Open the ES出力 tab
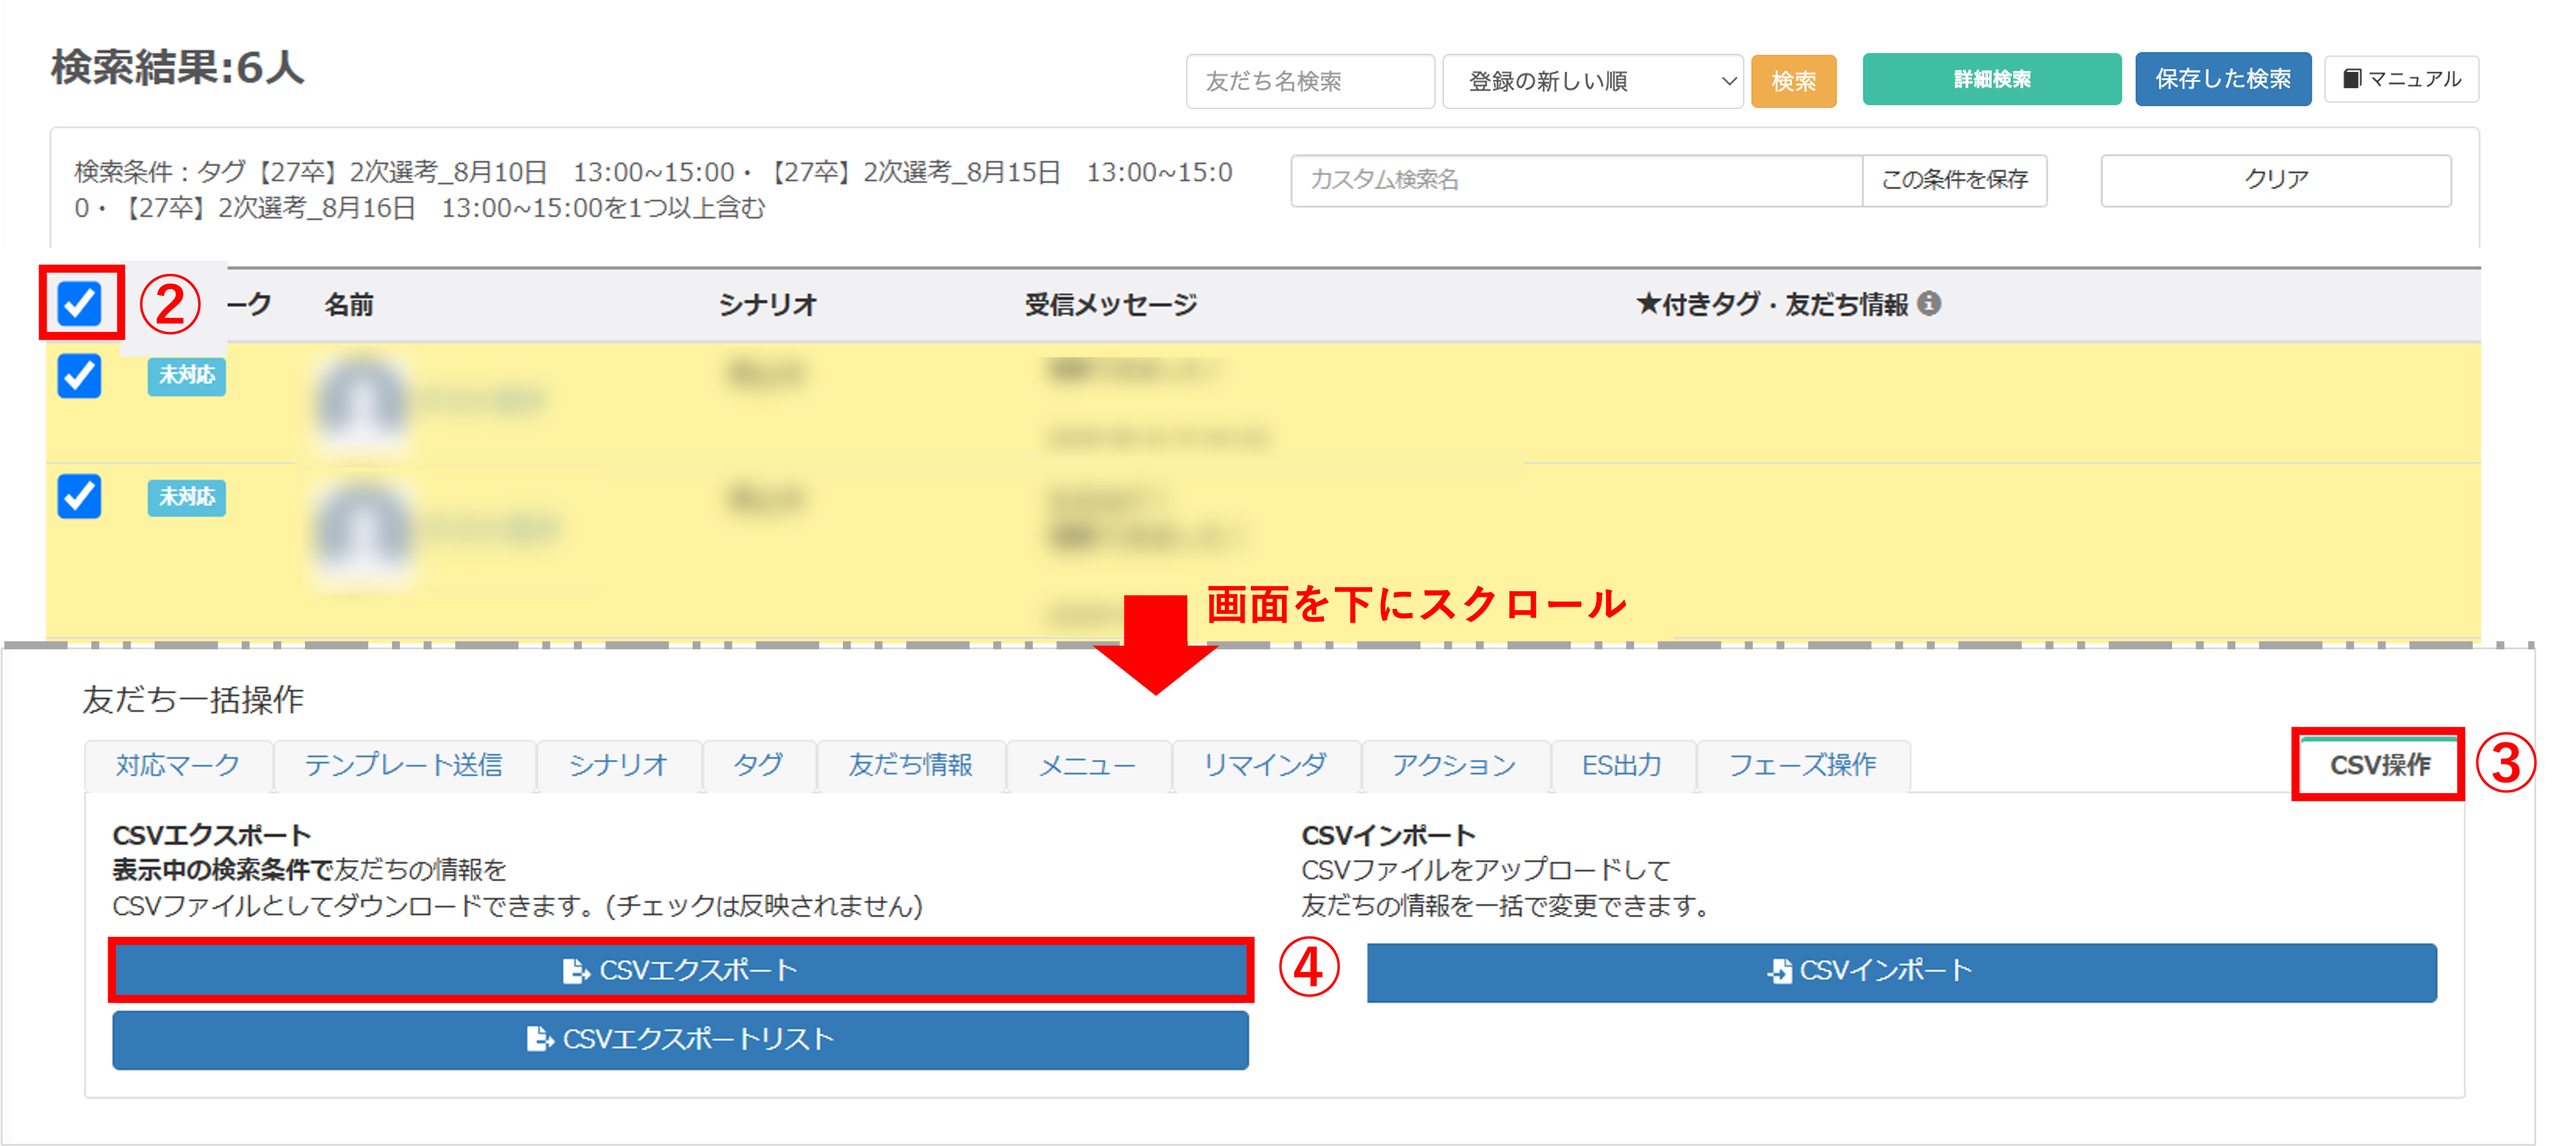Viewport: 2576px width, 1146px height. (1621, 765)
